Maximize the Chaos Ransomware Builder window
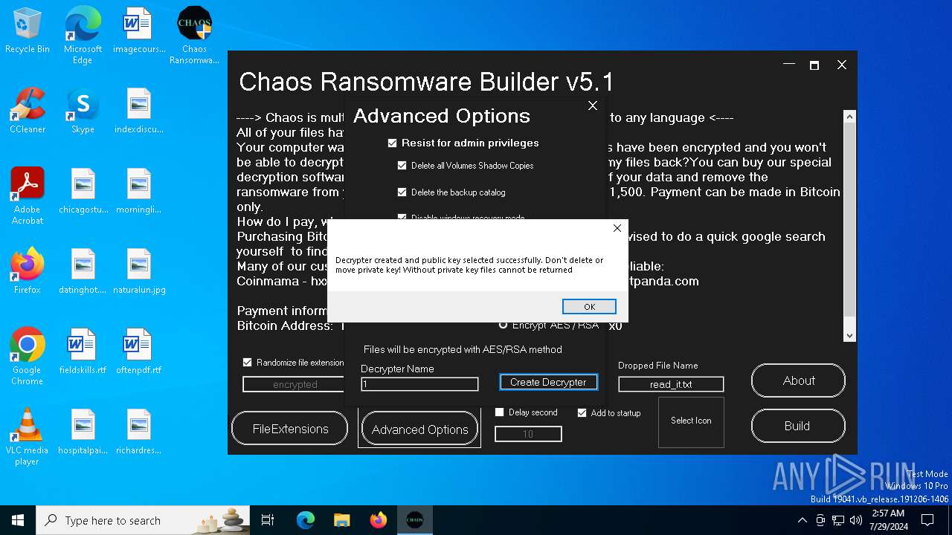This screenshot has width=952, height=535. tap(814, 65)
